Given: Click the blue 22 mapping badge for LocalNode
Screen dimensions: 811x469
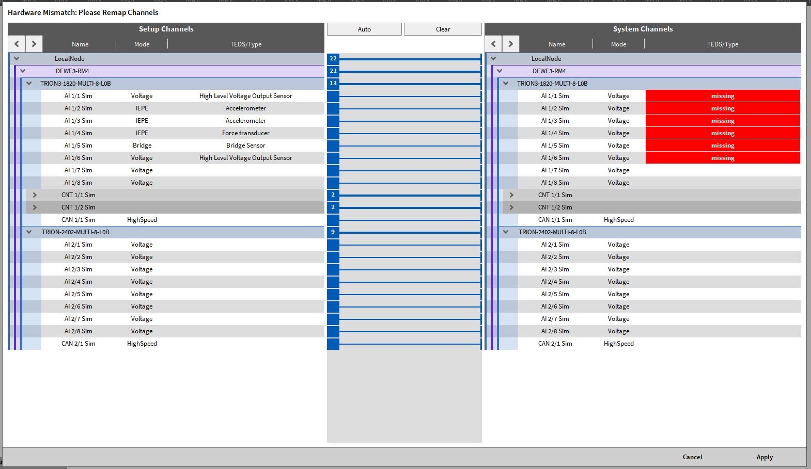Looking at the screenshot, I should point(333,59).
